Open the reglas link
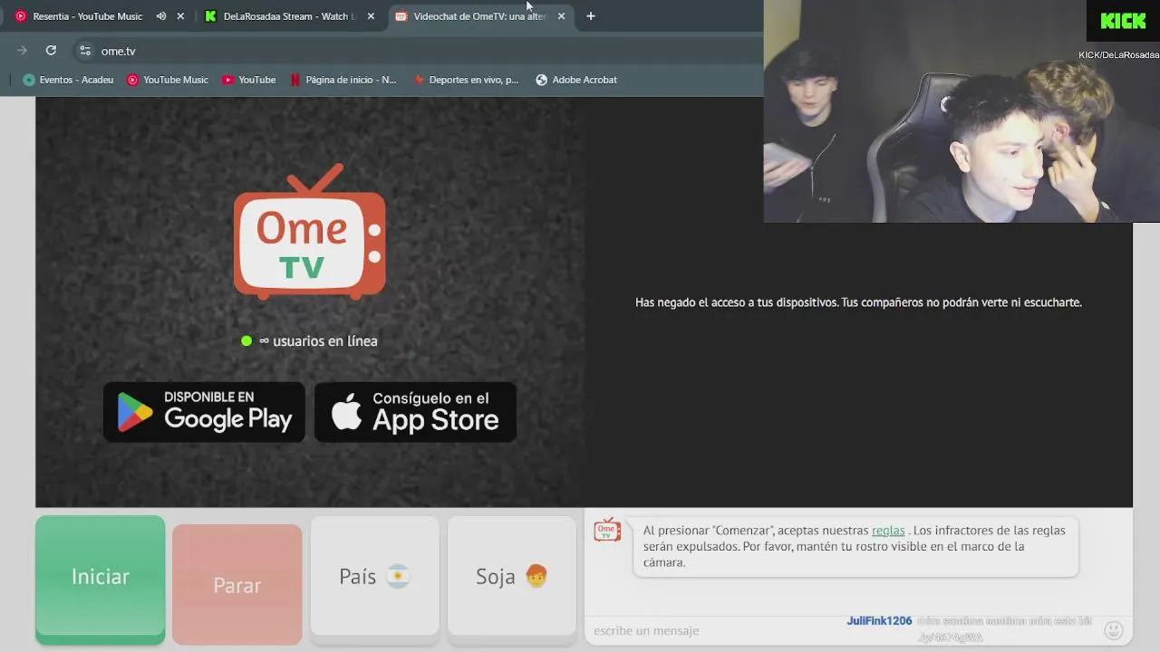1160x652 pixels. (888, 531)
